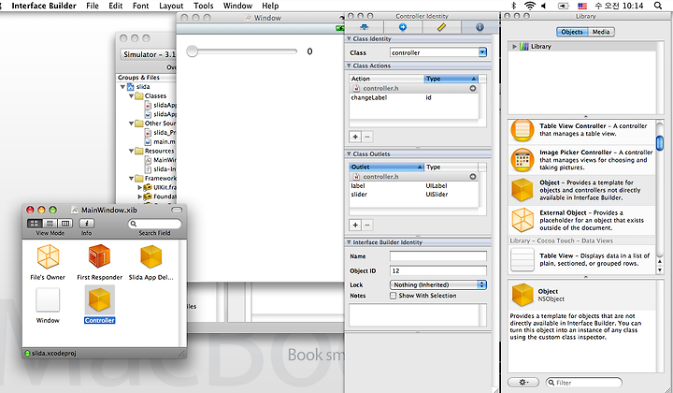Open the Wi-Fi status menu

(x=530, y=6)
